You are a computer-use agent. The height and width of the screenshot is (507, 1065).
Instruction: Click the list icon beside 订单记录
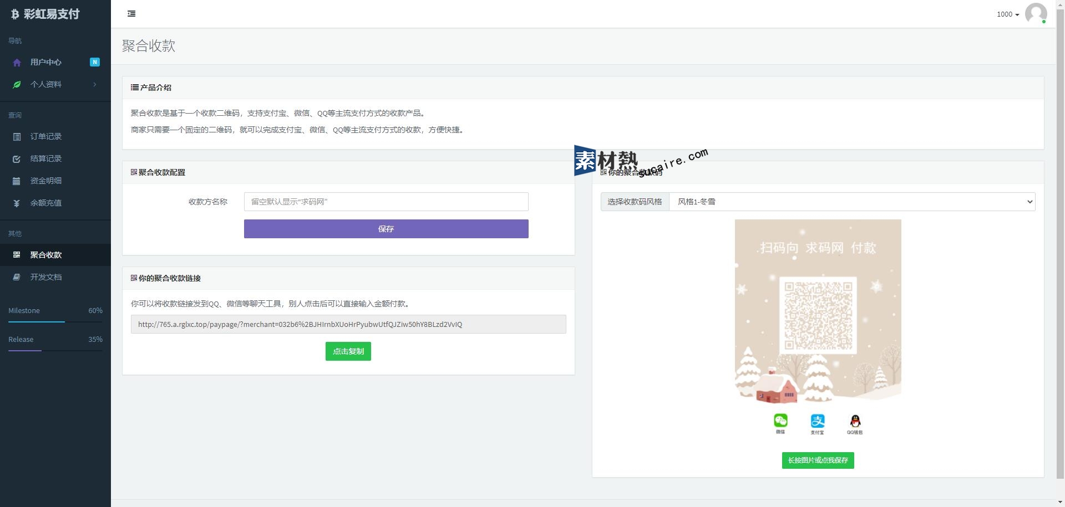click(17, 137)
